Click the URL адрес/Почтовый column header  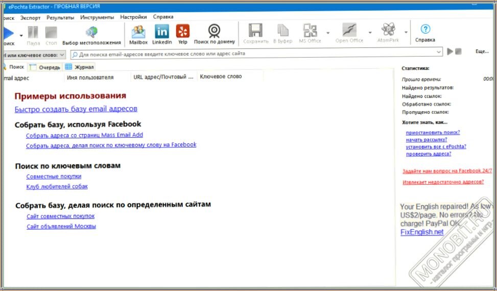(x=163, y=77)
